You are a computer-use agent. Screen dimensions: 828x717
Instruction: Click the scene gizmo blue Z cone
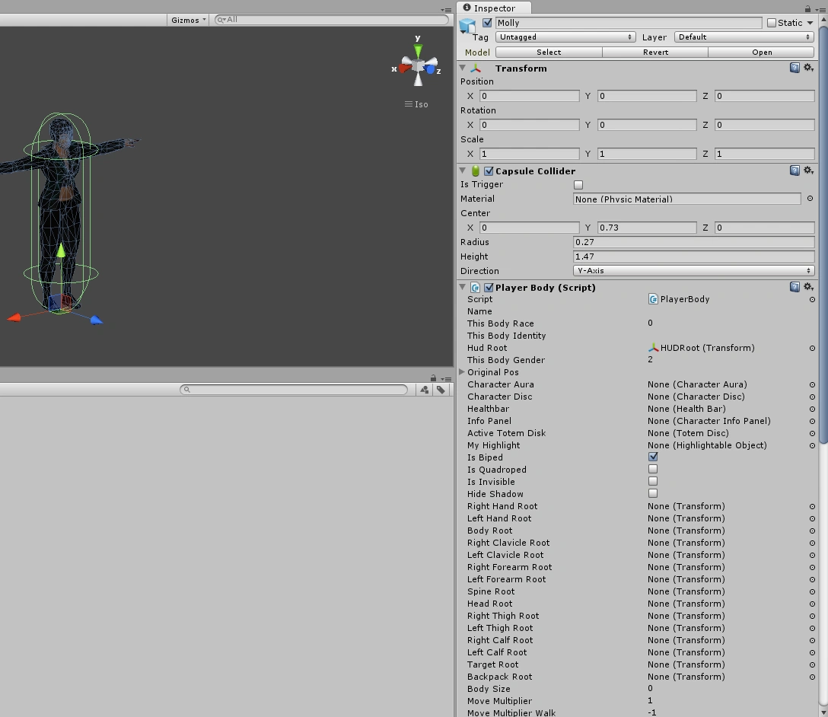[x=431, y=69]
